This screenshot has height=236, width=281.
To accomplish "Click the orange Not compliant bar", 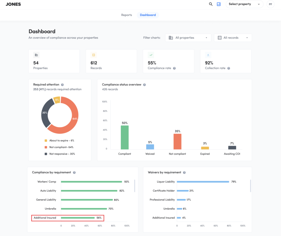I will tap(178, 142).
